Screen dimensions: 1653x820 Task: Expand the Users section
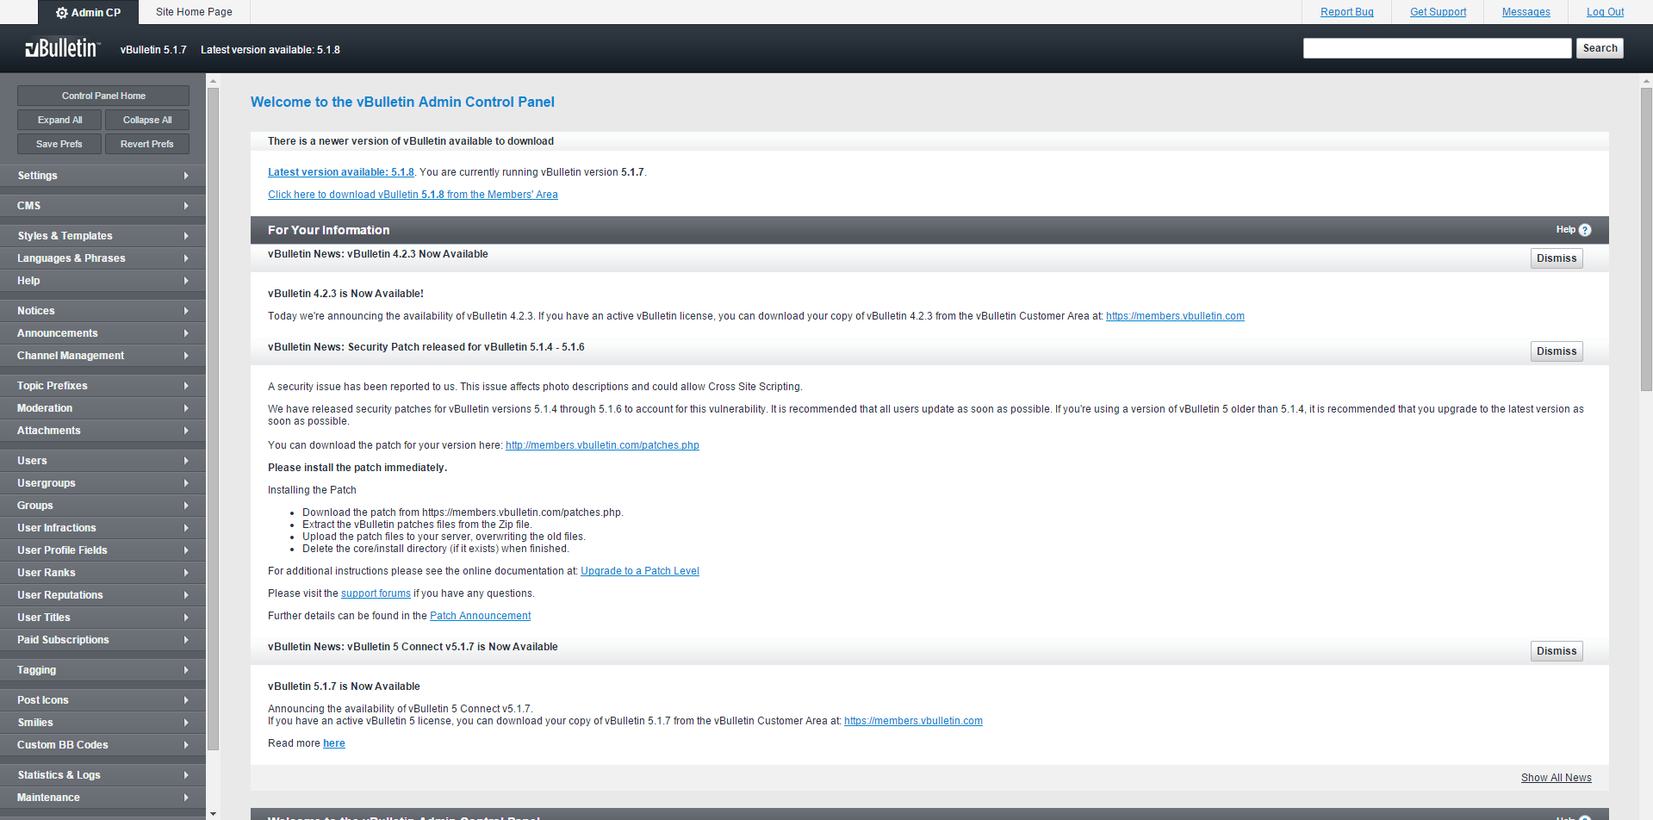click(103, 461)
